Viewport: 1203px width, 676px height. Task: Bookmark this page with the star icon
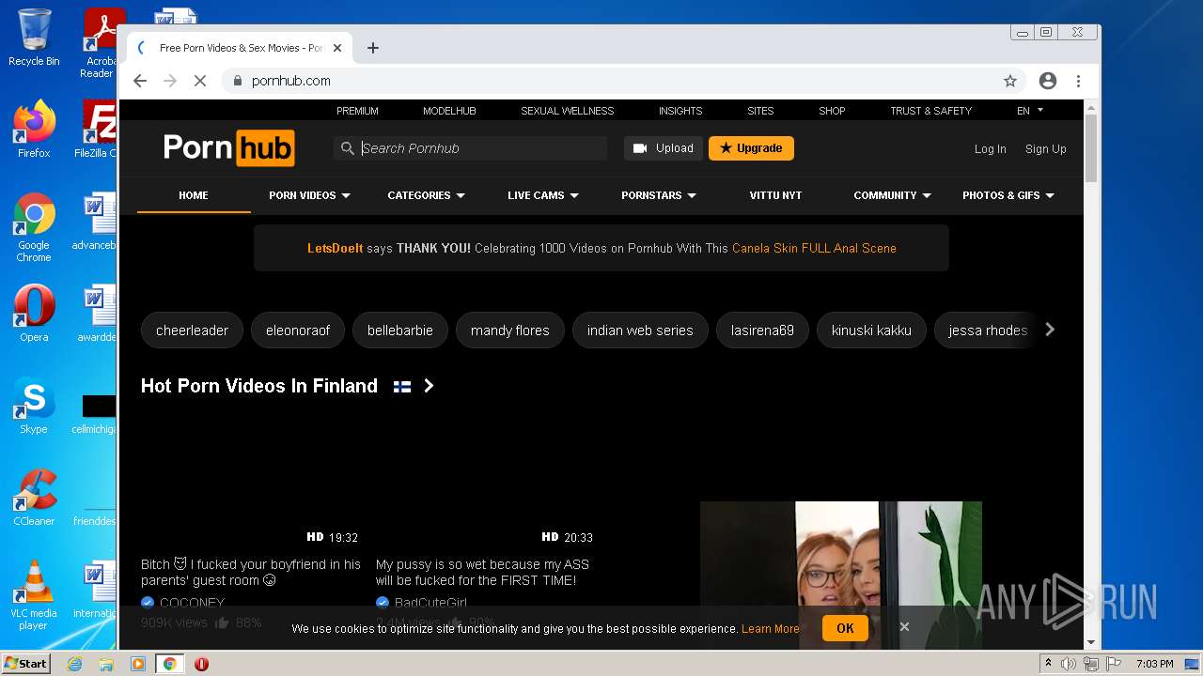[1010, 81]
